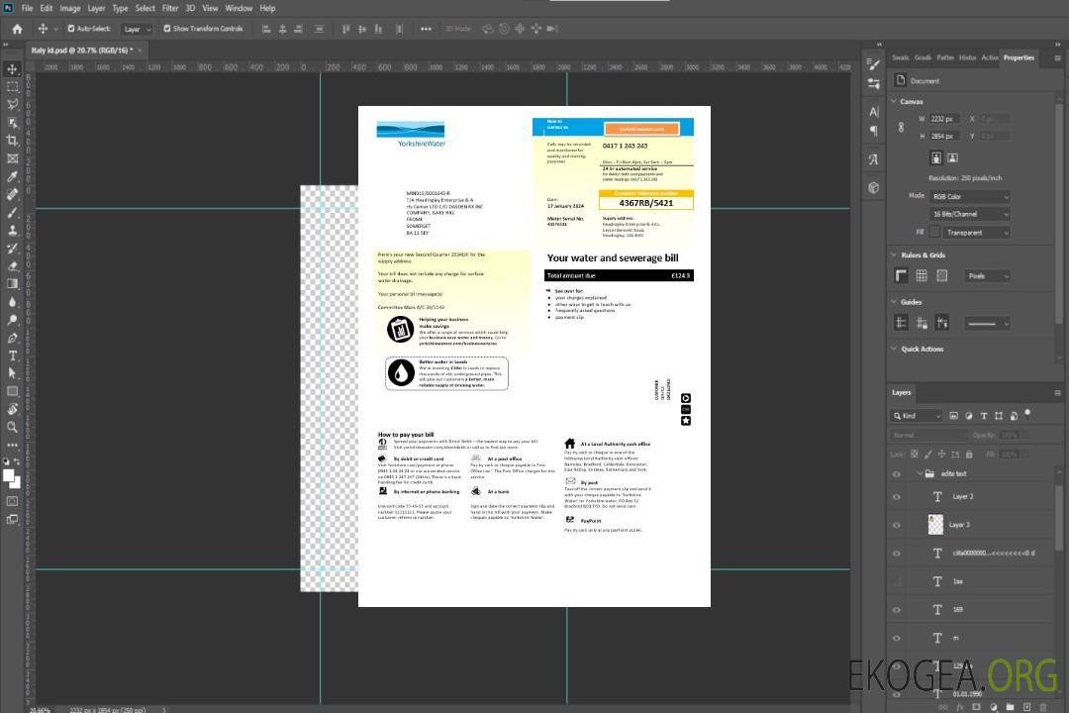The width and height of the screenshot is (1069, 713).
Task: Select the Eyedropper tool
Action: 13,176
